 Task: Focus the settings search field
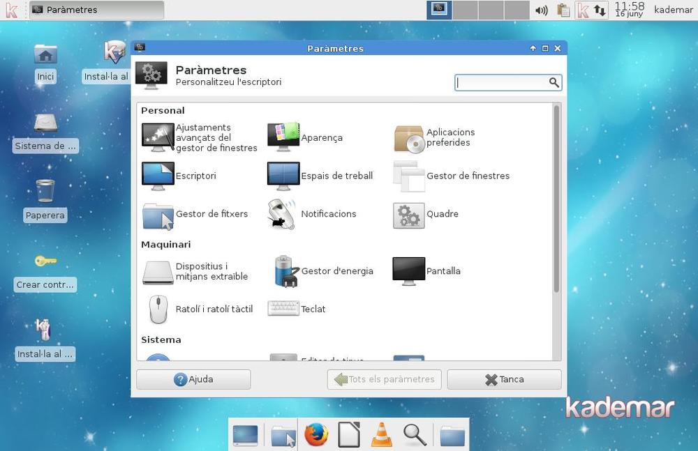pos(501,82)
